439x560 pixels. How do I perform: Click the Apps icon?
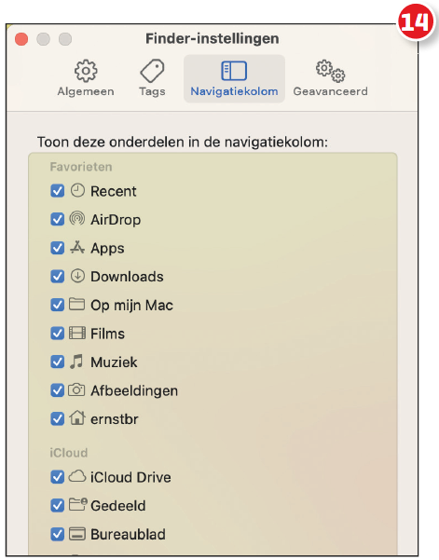[x=77, y=247]
